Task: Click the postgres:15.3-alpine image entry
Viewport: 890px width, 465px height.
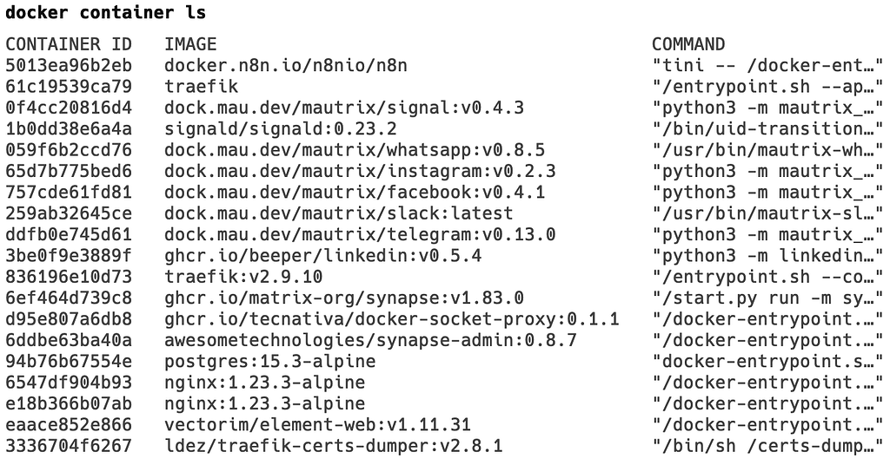Action: 270,362
